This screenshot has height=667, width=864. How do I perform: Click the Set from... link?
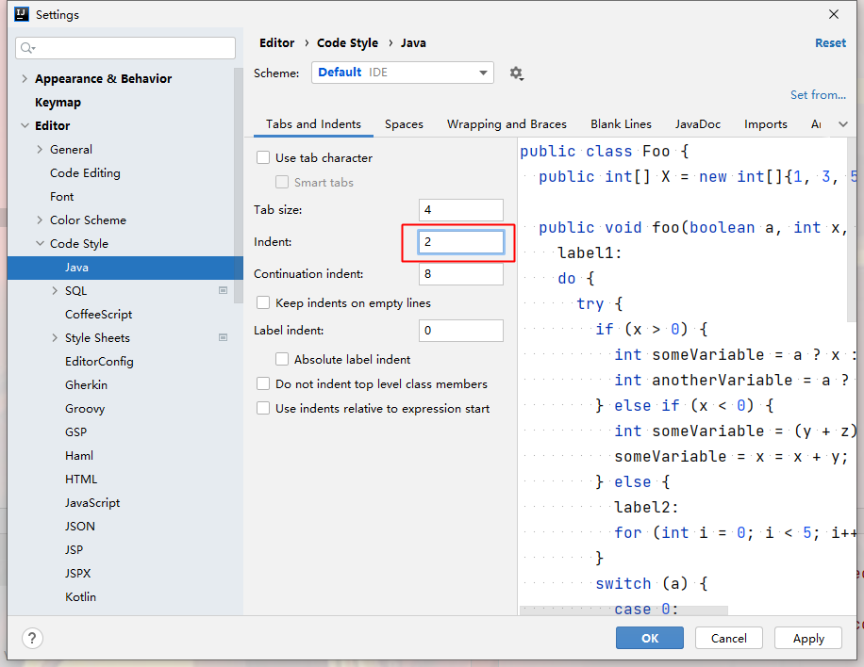click(819, 94)
